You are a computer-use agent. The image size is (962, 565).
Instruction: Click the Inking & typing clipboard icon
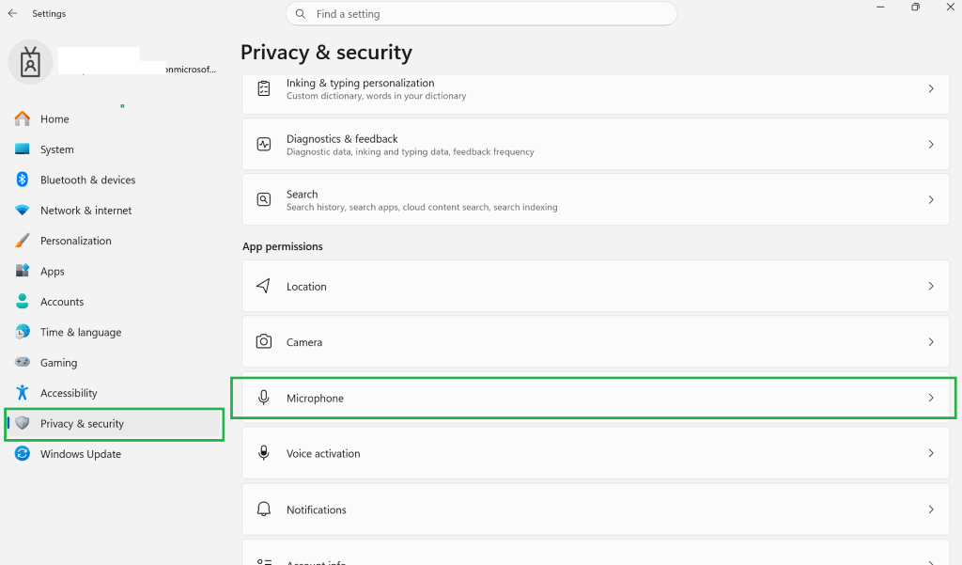tap(264, 88)
